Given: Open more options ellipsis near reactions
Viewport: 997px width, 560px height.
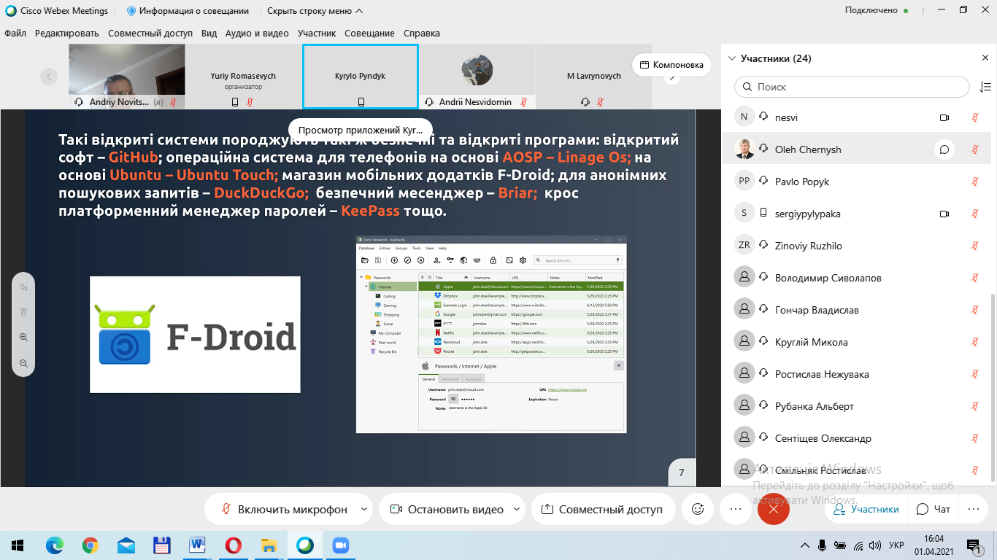Looking at the screenshot, I should point(735,509).
